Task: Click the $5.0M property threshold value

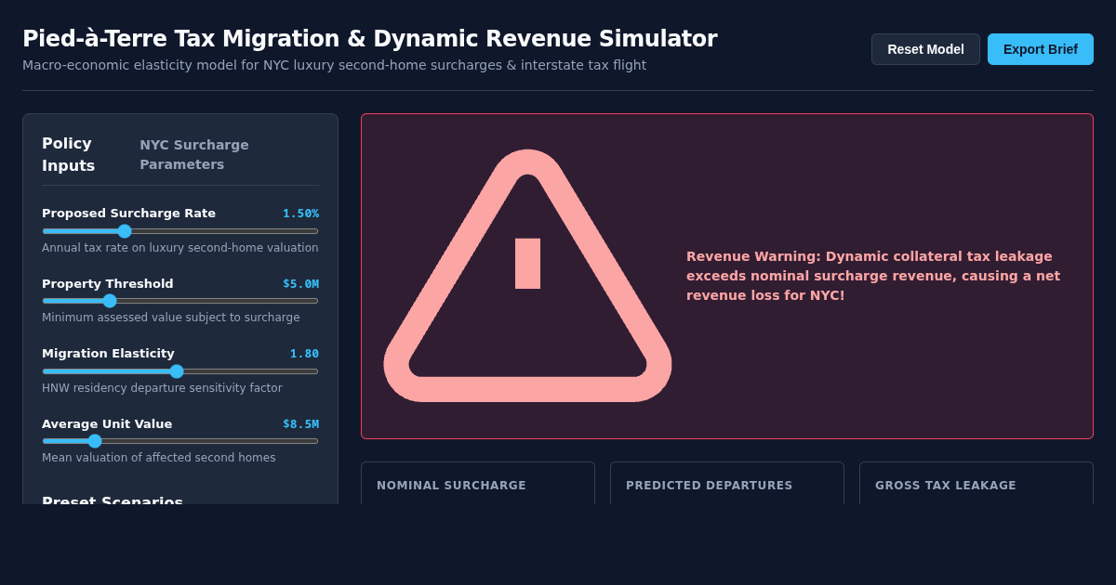Action: tap(300, 284)
